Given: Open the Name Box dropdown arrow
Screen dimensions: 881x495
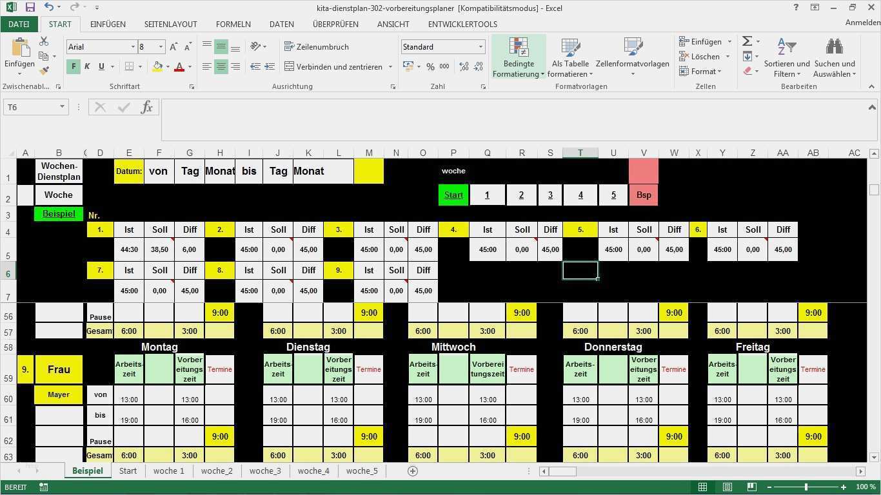Looking at the screenshot, I should click(62, 107).
